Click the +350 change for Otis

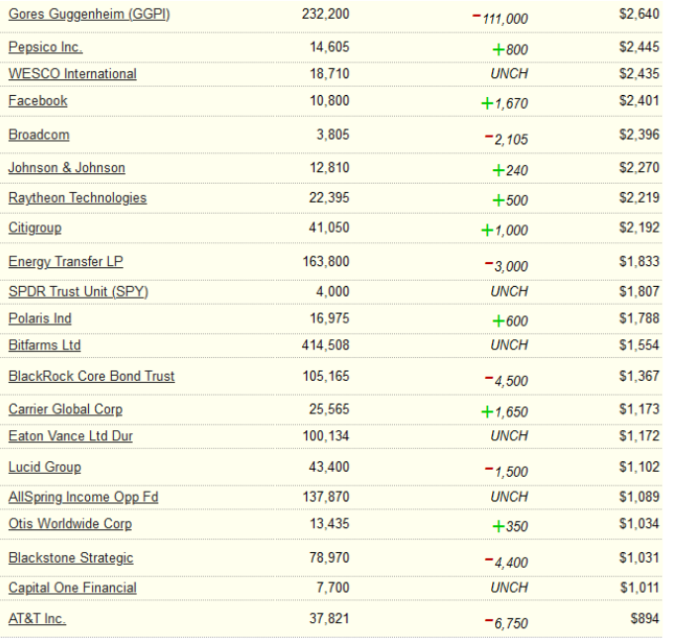pos(510,526)
